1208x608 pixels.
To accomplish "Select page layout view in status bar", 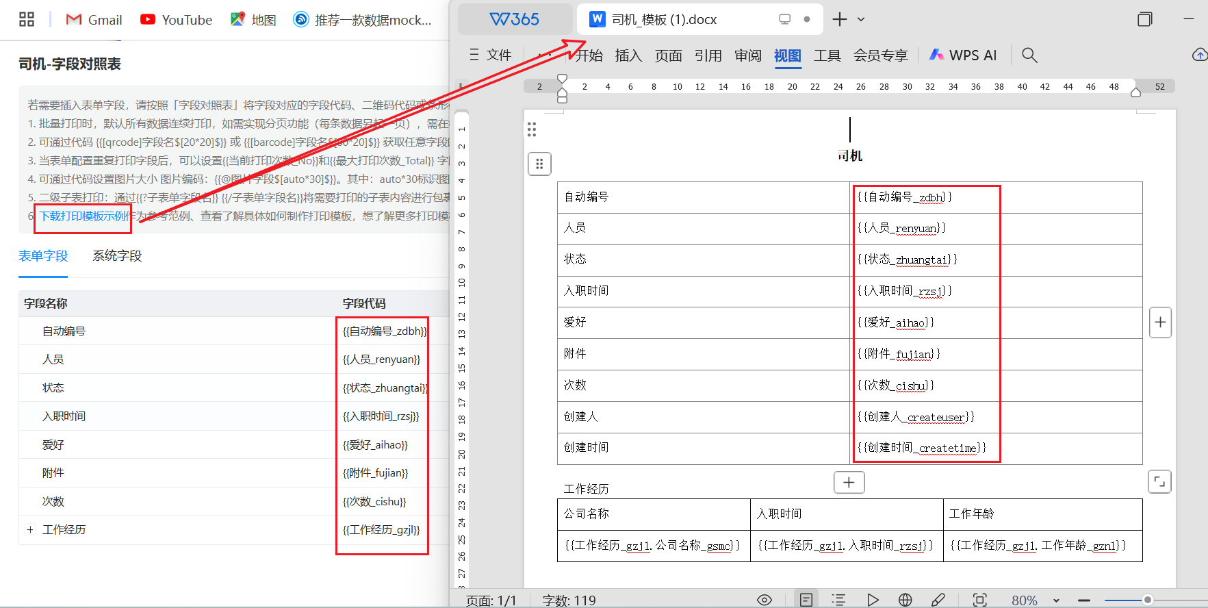I will click(806, 600).
